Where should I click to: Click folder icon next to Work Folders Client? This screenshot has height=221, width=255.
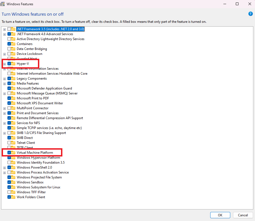(13, 197)
